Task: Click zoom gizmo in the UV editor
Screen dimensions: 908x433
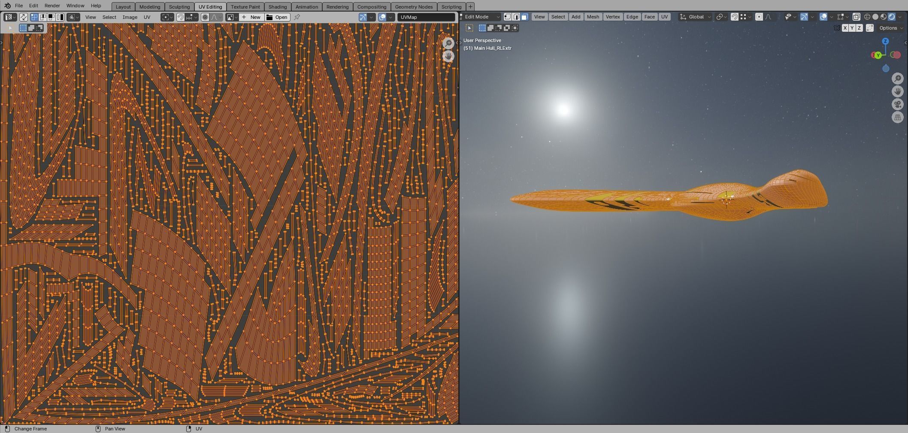Action: tap(448, 43)
